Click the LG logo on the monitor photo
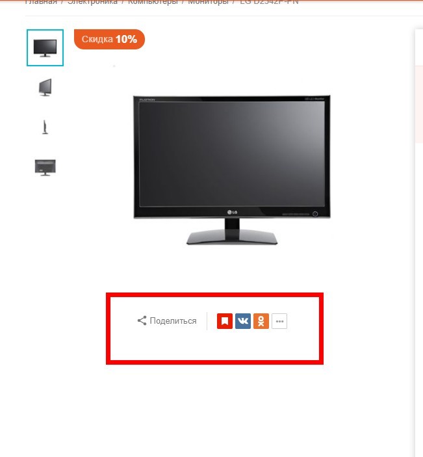Viewport: 423px width, 457px height. (x=232, y=212)
